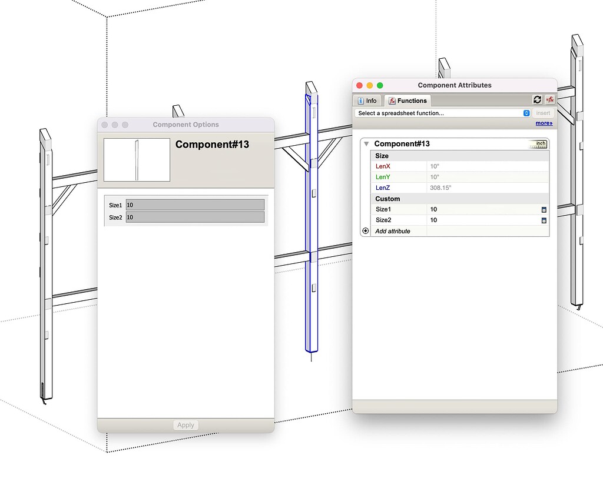This screenshot has height=482, width=603.
Task: Click the component preview thumbnail
Action: tap(135, 159)
